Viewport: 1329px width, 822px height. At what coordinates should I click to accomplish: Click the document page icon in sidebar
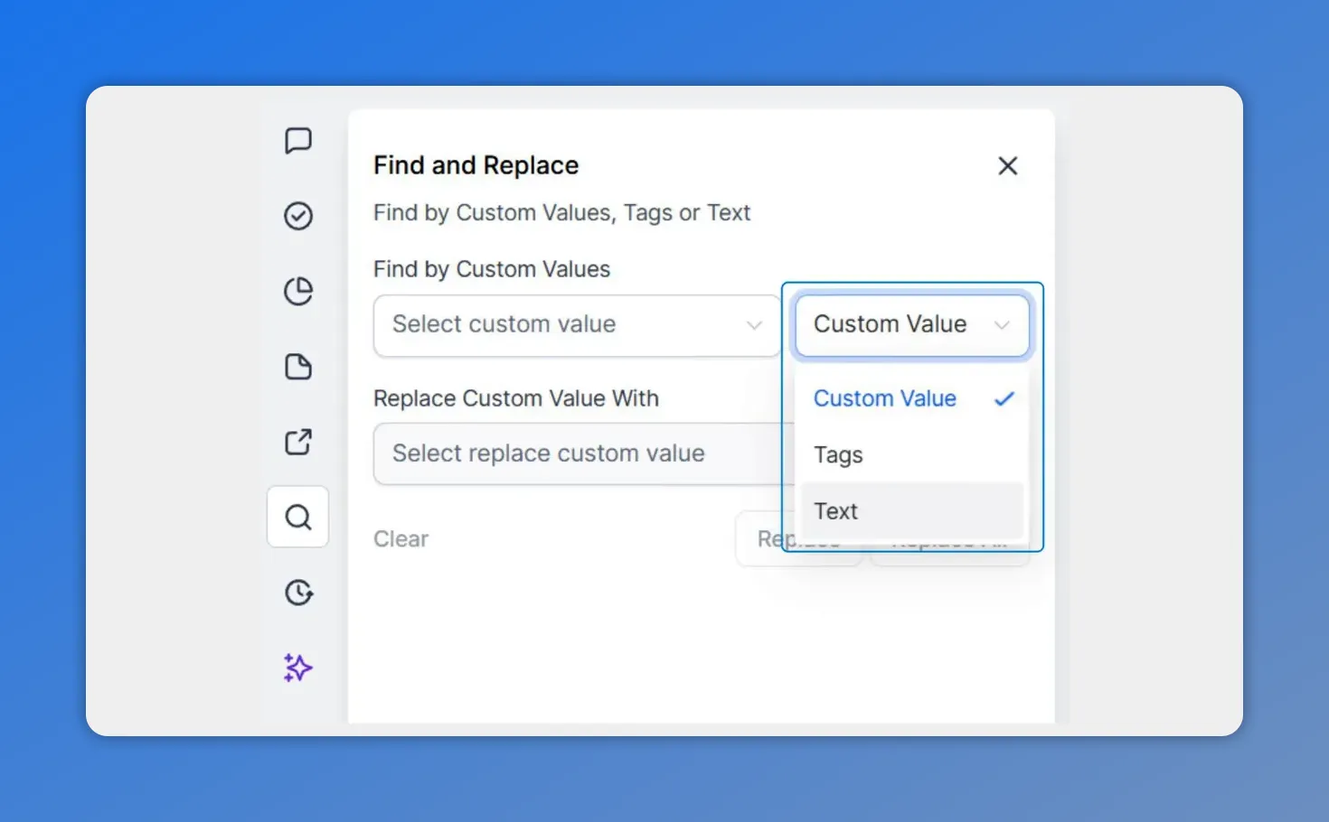[x=298, y=367]
